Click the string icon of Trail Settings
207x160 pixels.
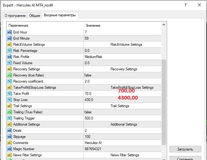point(10,106)
